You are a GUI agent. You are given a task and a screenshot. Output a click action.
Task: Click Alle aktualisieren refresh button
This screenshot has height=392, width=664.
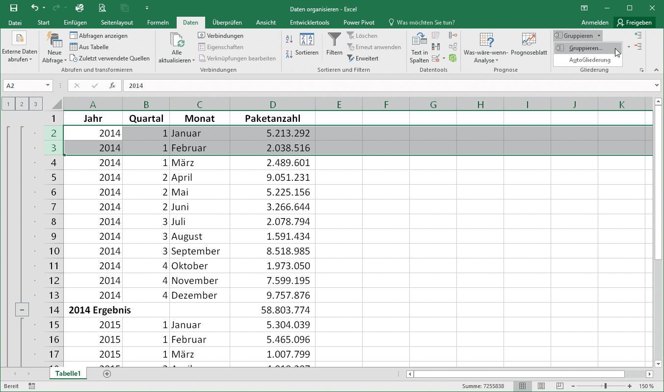coord(176,48)
